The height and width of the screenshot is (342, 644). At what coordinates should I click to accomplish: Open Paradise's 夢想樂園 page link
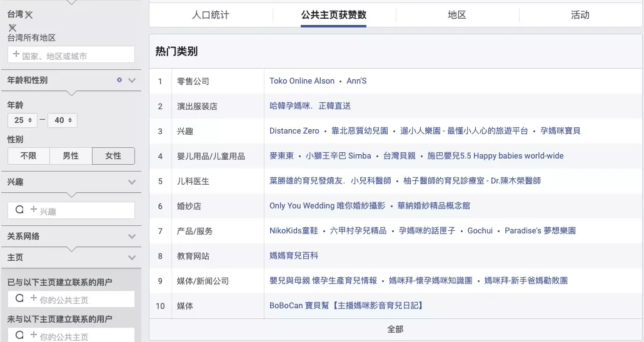540,231
